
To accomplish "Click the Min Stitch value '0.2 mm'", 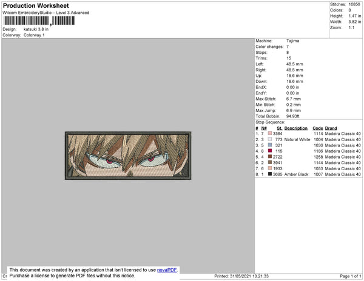I will [x=294, y=105].
